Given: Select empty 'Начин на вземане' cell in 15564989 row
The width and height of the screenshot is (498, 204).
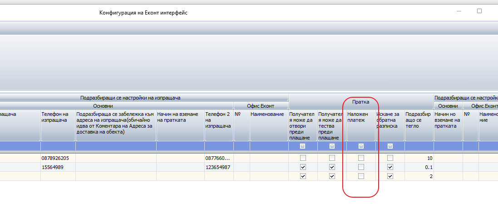Looking at the screenshot, I should click(180, 167).
